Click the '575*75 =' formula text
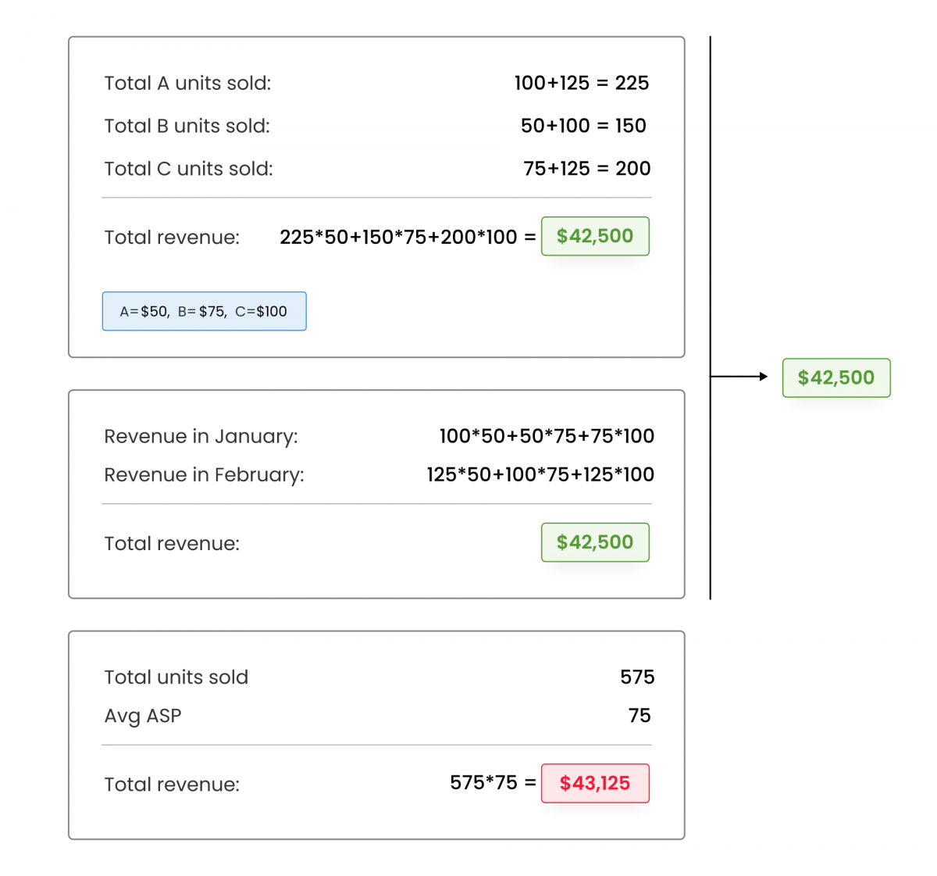 tap(492, 783)
